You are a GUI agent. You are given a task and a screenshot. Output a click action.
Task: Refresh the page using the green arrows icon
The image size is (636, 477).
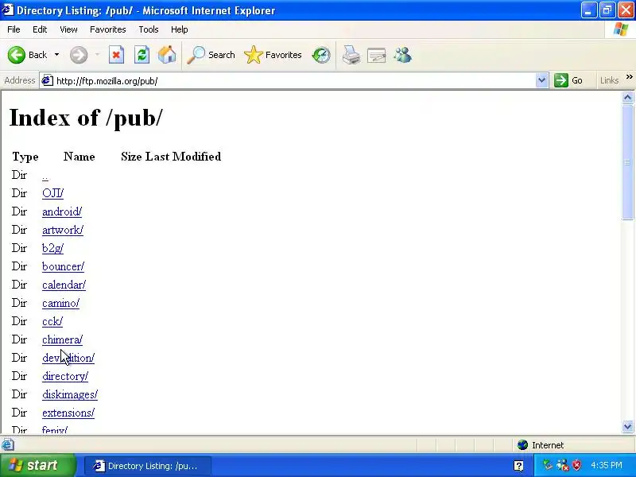142,55
